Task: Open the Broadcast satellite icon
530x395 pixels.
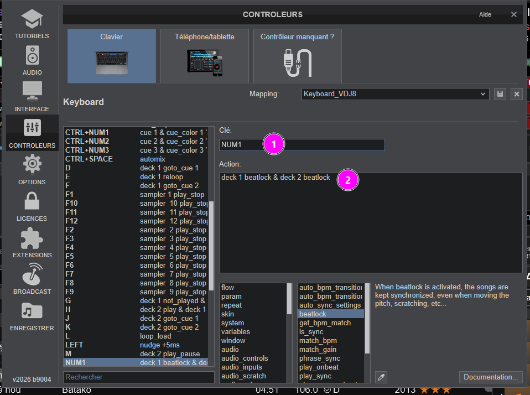Action: click(32, 274)
